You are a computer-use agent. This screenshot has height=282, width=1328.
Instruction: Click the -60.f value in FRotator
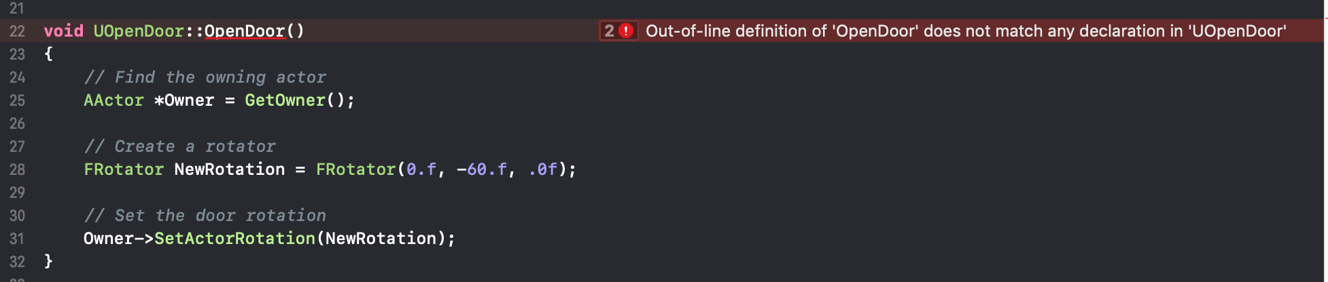(482, 169)
